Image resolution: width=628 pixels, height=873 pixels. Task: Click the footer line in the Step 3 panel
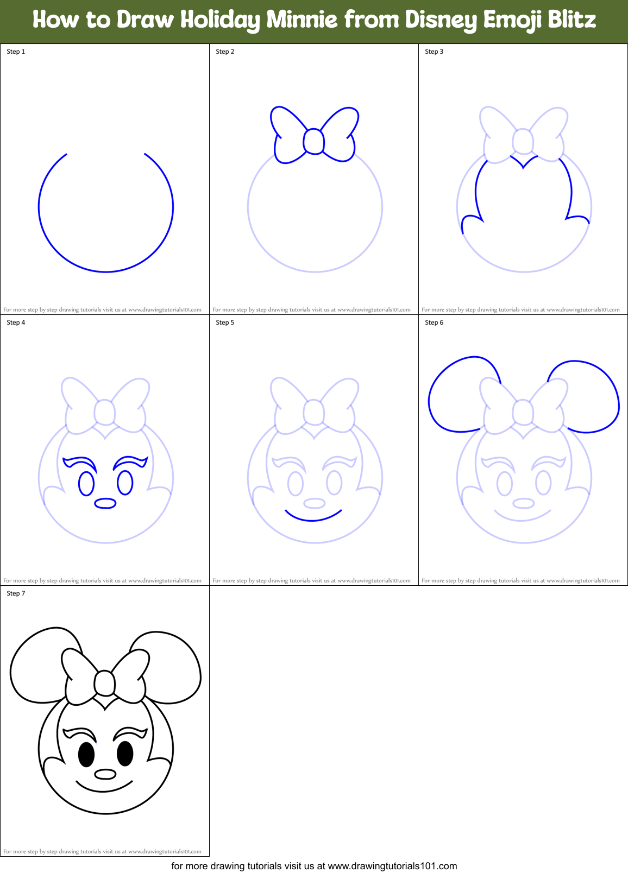pyautogui.click(x=520, y=310)
